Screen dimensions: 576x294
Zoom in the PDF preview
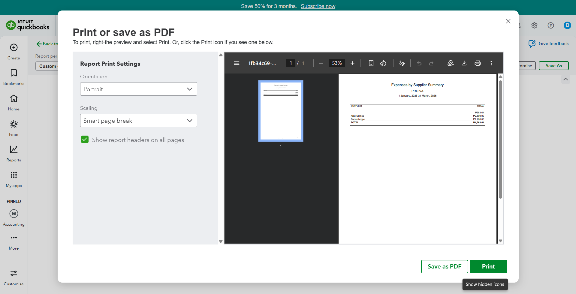click(352, 63)
